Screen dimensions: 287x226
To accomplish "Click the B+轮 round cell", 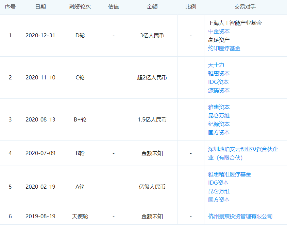I will (x=80, y=119).
